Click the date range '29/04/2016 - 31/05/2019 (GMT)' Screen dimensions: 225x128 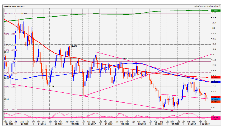(207, 6)
